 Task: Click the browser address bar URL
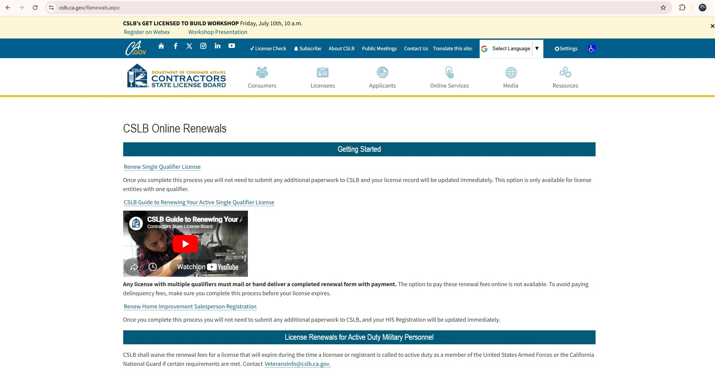pyautogui.click(x=89, y=8)
